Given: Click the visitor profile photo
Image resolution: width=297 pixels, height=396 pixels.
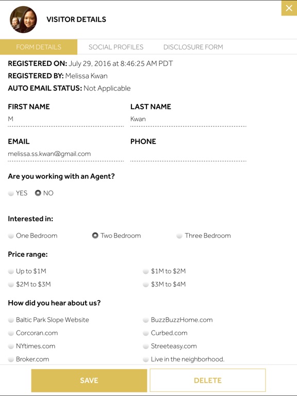Looking at the screenshot, I should coord(23,20).
